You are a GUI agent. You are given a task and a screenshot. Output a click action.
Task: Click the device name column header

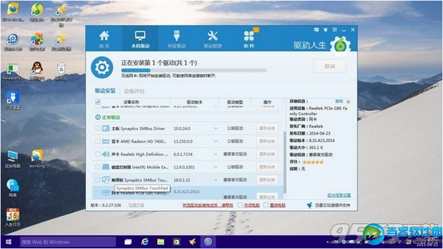coord(131,102)
